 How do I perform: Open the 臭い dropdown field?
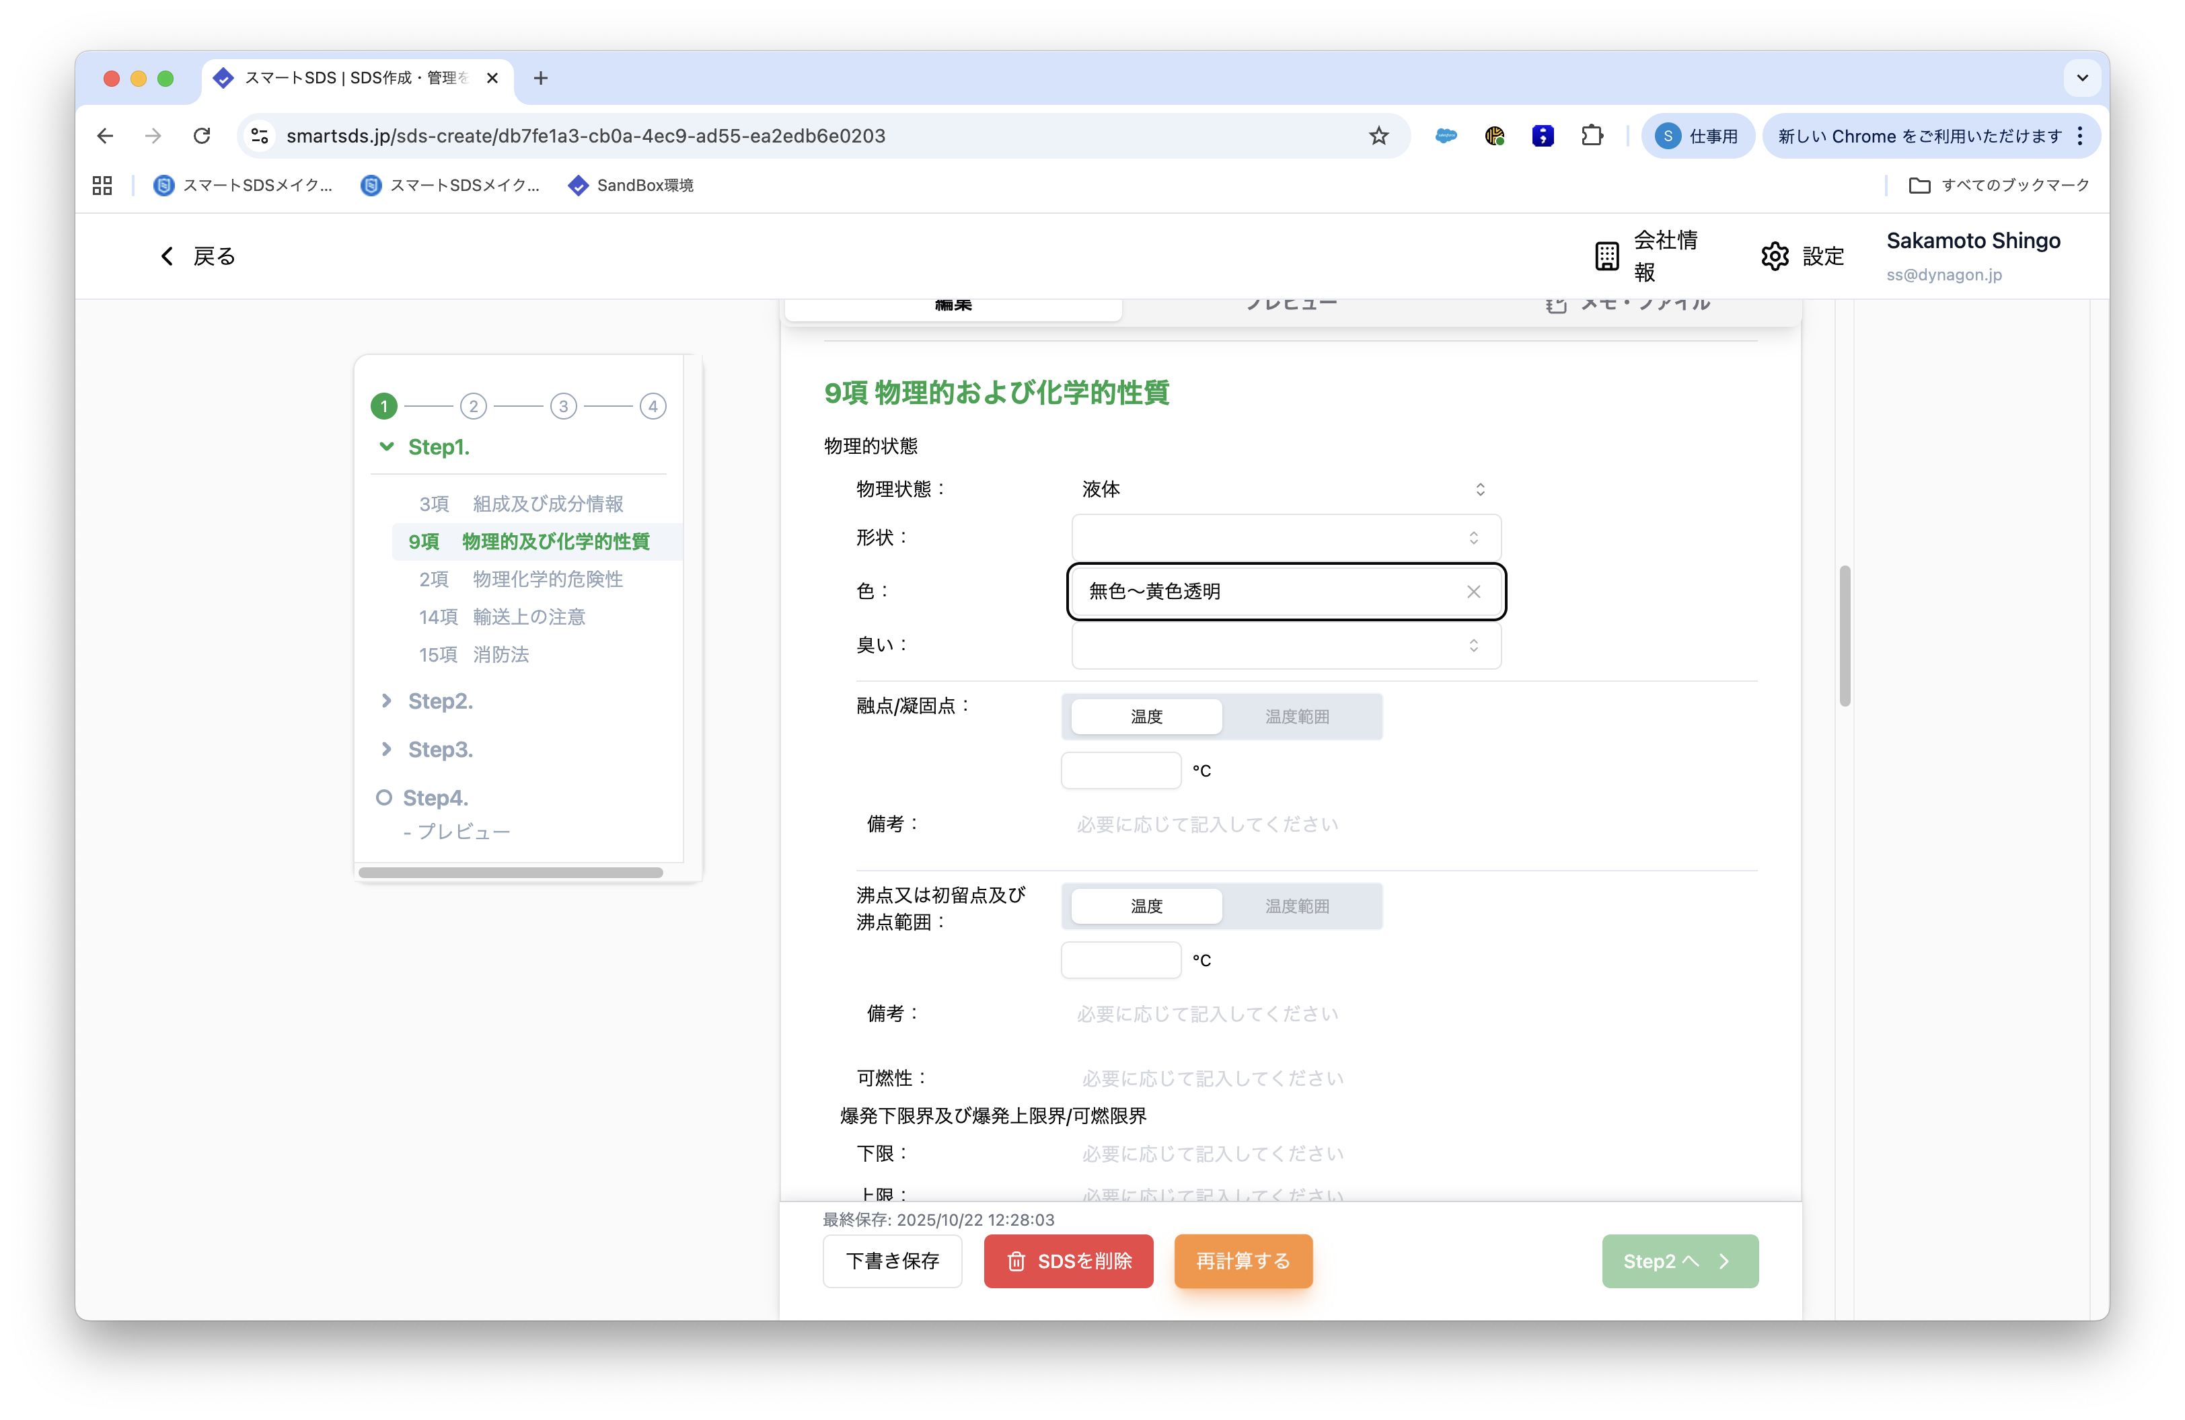point(1286,645)
